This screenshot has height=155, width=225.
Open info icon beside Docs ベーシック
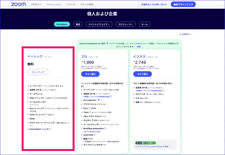[46, 108]
